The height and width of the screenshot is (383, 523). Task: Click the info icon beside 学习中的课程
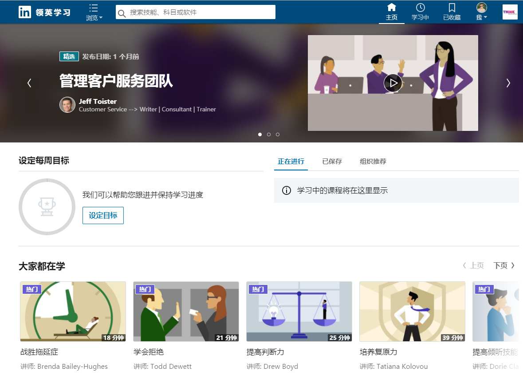click(287, 190)
